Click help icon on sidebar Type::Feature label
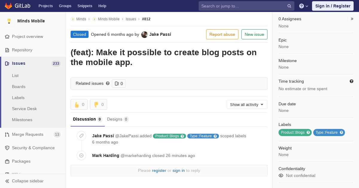 click(x=341, y=132)
